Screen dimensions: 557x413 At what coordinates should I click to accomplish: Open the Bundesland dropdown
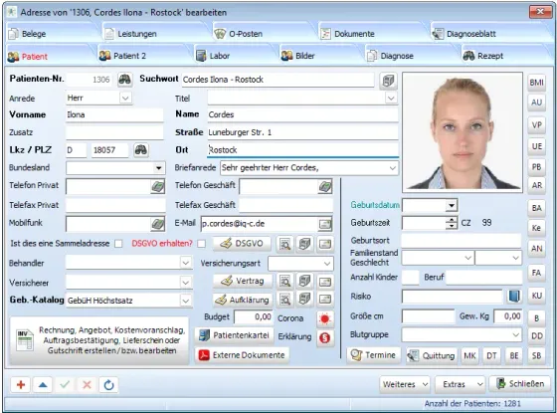click(x=159, y=168)
